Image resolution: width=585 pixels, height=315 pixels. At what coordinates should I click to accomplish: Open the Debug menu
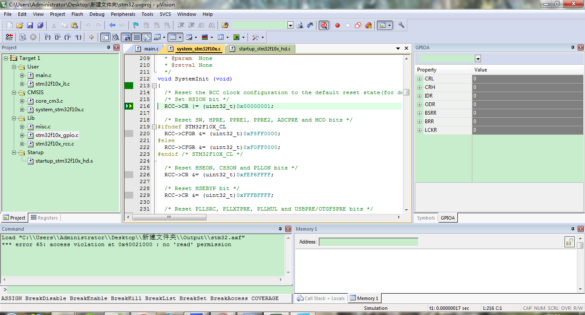point(97,14)
